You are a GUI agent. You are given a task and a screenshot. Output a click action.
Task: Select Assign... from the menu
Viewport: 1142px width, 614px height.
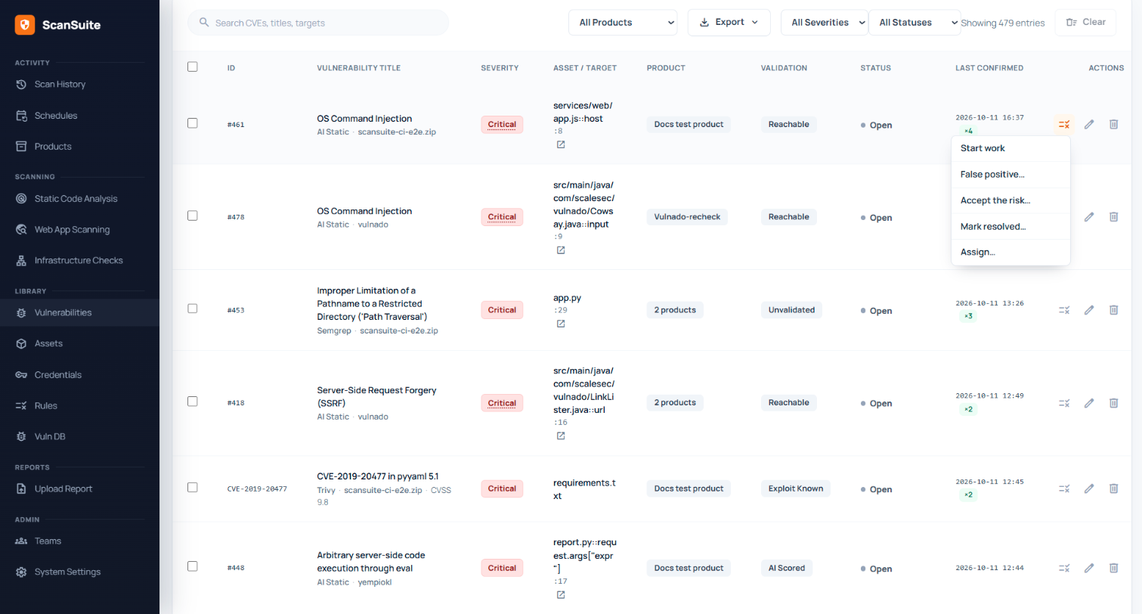pyautogui.click(x=1010, y=253)
